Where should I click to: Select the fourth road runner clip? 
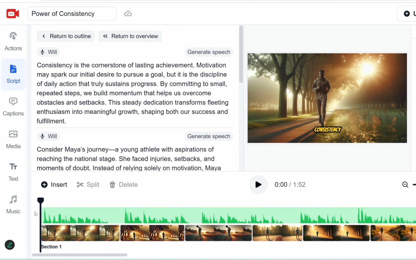(x=278, y=233)
